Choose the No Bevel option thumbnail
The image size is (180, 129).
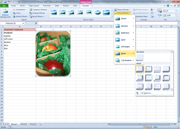140,58
